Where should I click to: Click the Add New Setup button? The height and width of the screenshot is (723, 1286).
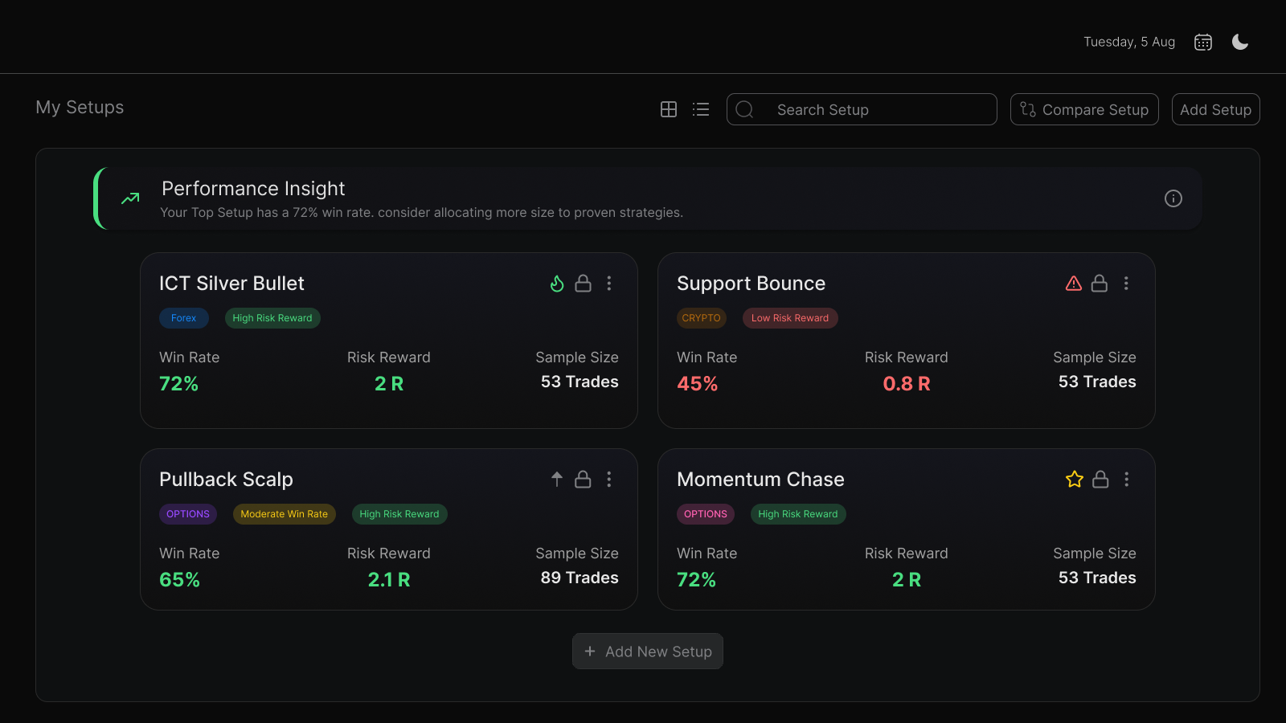[x=648, y=652]
